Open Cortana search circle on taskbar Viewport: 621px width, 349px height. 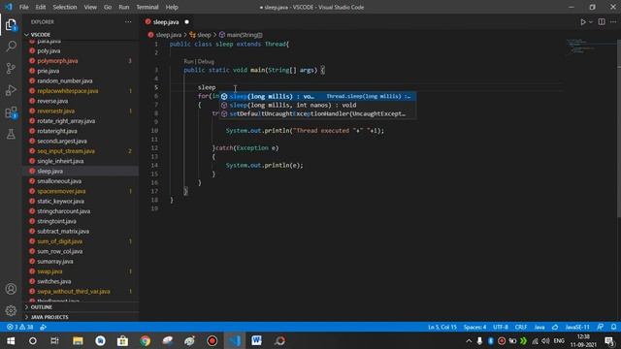tap(33, 340)
